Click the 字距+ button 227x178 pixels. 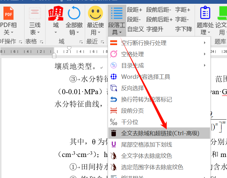(x=183, y=10)
